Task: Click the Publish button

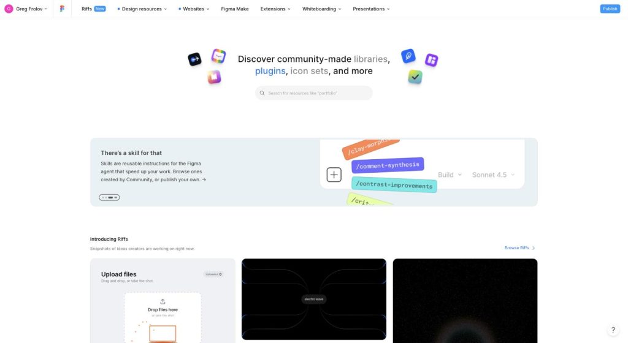Action: 610,9
